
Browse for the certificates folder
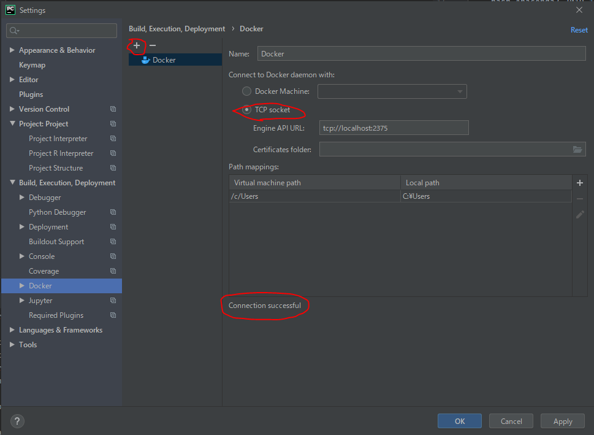(577, 150)
